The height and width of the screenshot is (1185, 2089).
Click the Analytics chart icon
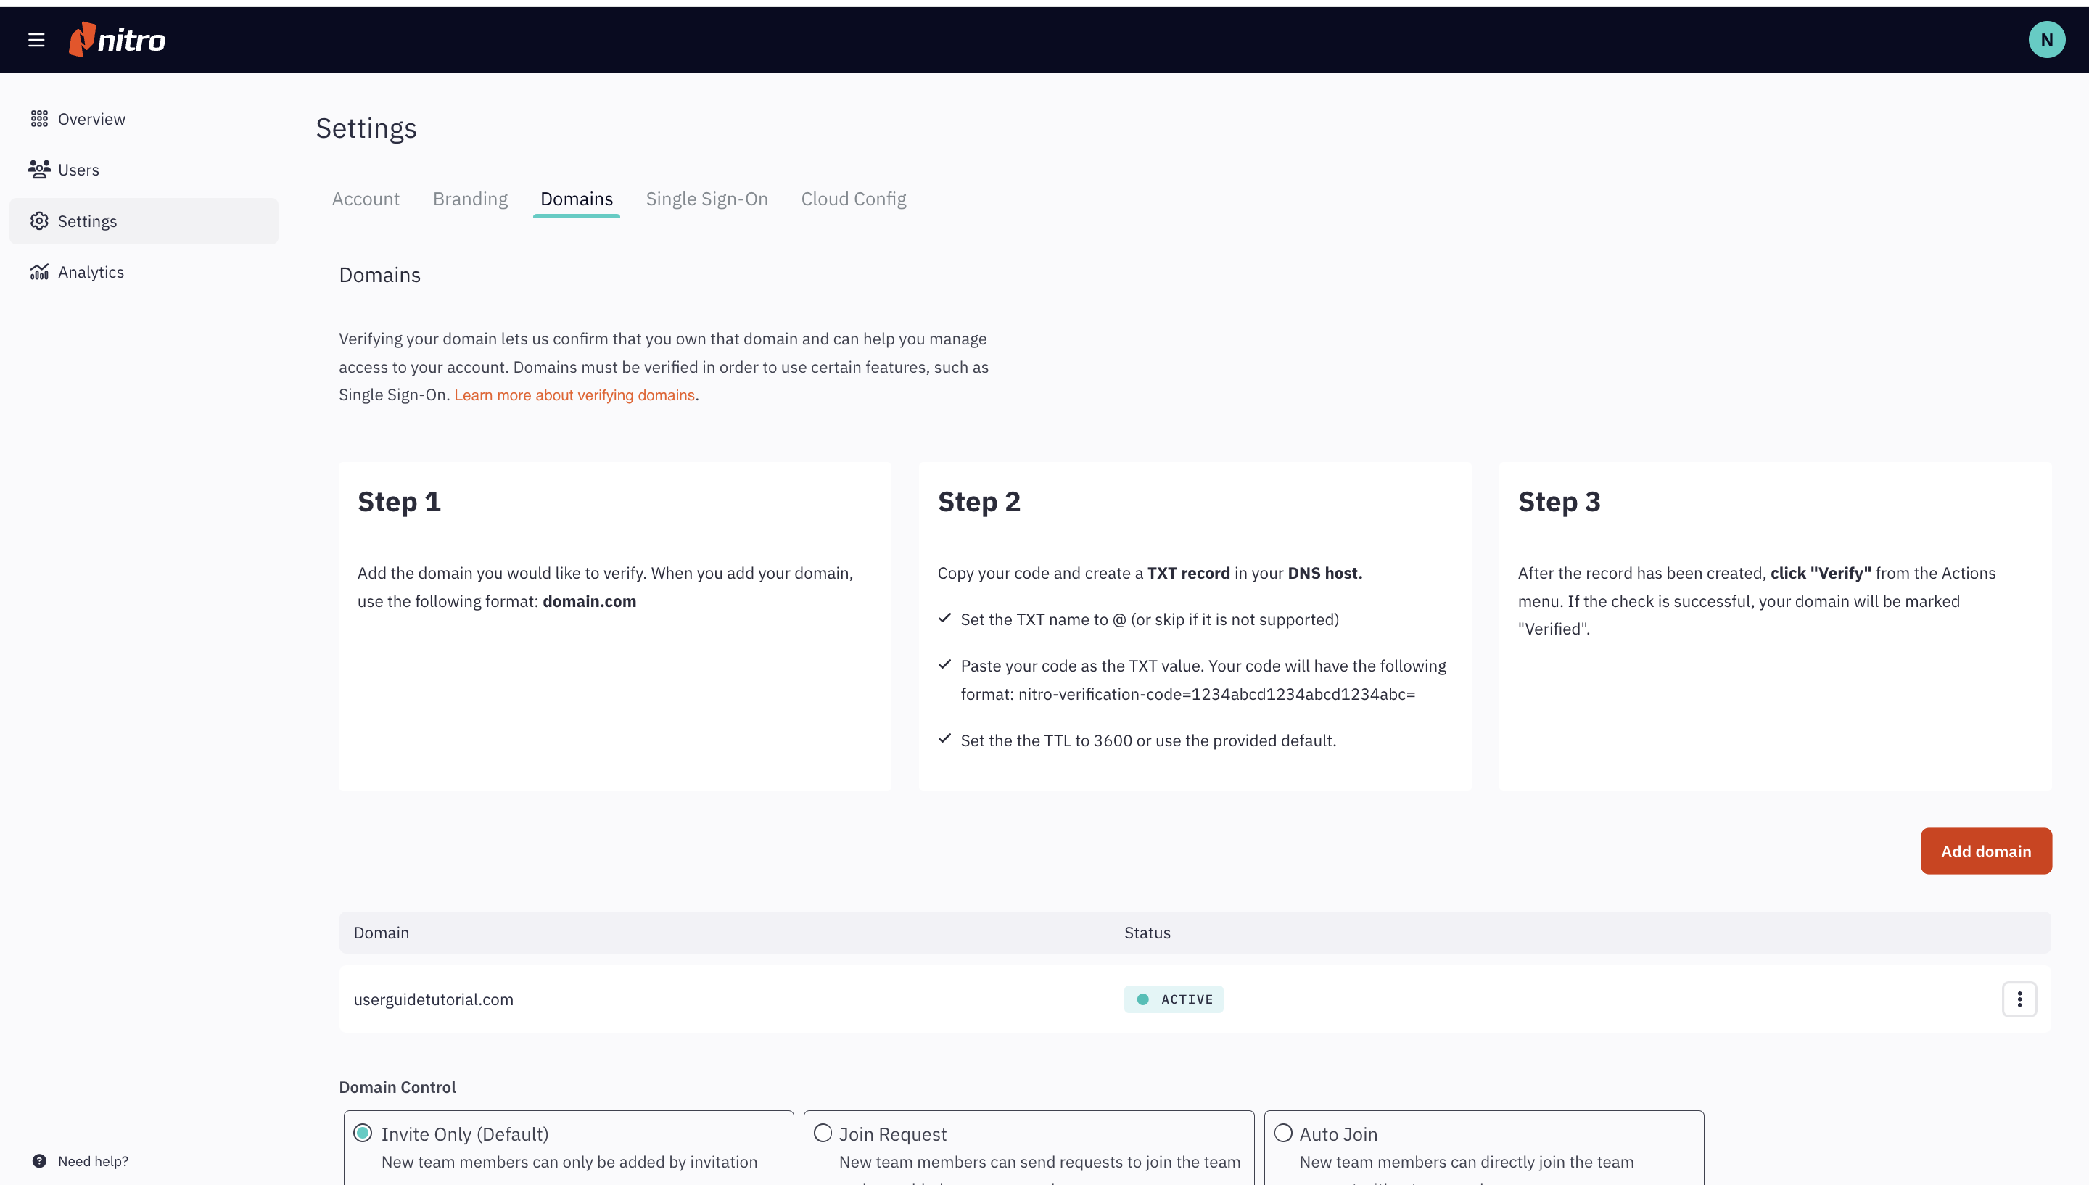(x=39, y=272)
